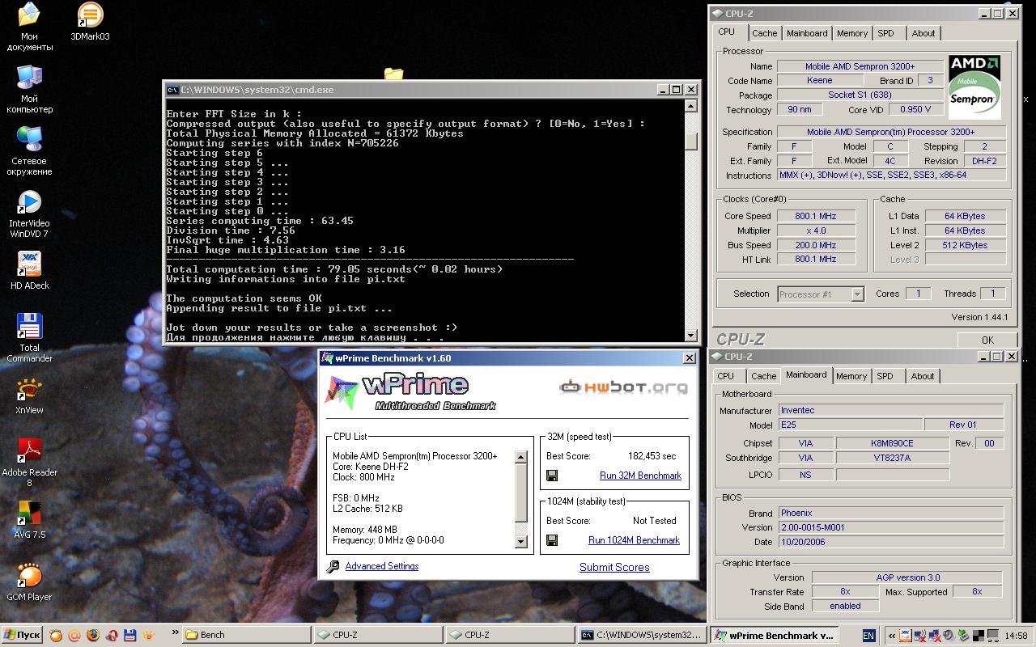Click the hwbot.org logo in wPrime
1036x647 pixels.
pos(623,387)
